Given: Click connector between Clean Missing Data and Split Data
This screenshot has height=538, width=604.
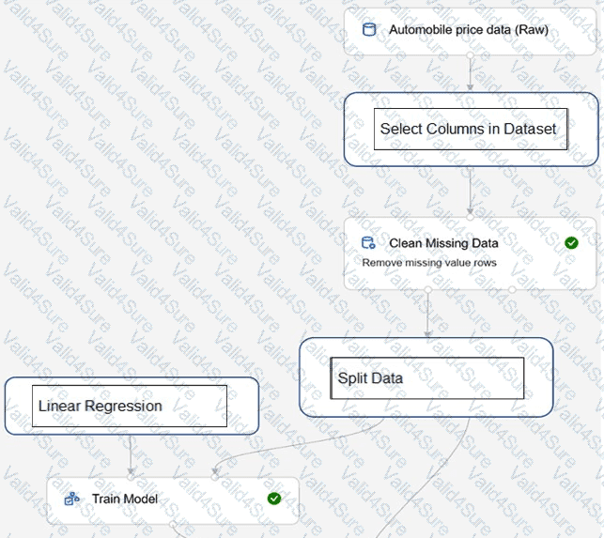Looking at the screenshot, I should (427, 315).
